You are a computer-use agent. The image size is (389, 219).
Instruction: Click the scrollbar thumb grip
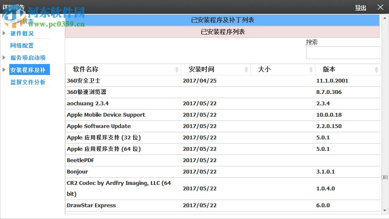[384, 177]
